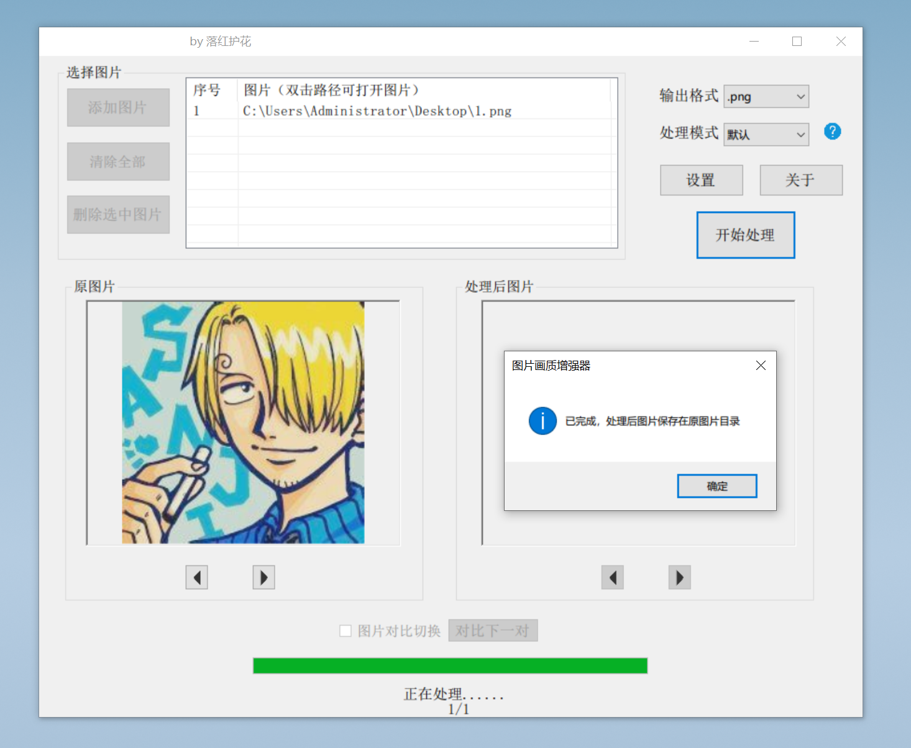
Task: Open the 输出格式 .png dropdown
Action: [766, 97]
